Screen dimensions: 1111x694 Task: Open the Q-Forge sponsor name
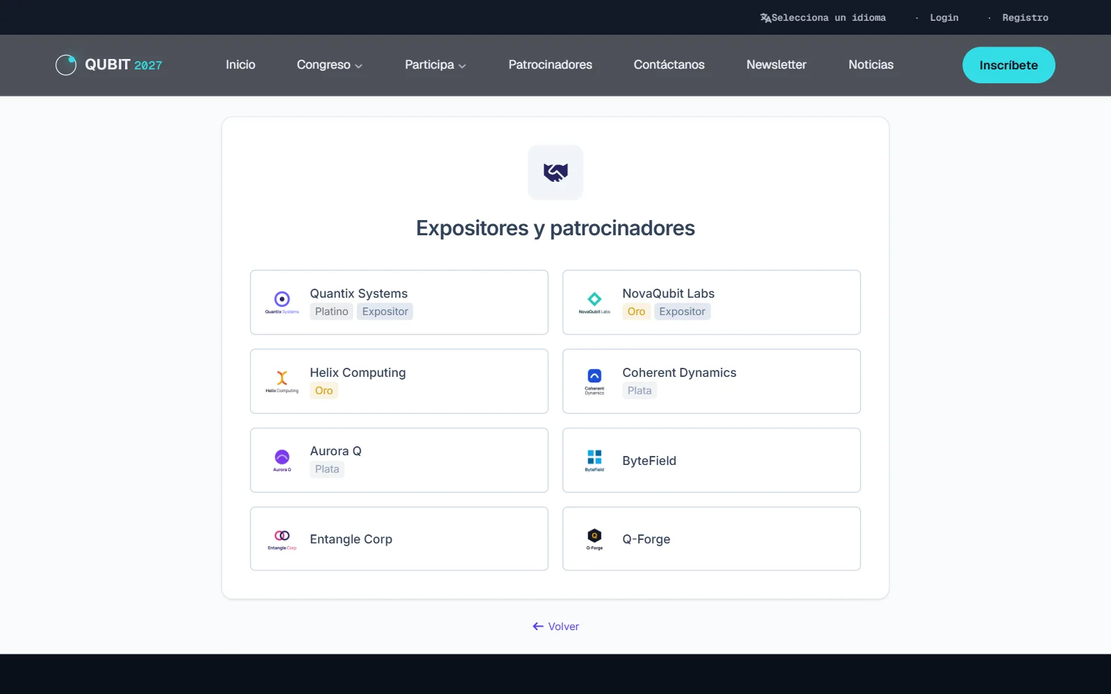coord(646,539)
